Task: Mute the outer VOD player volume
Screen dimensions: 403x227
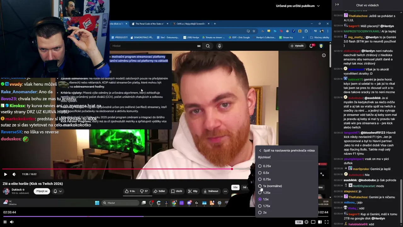Action: (x=12, y=222)
